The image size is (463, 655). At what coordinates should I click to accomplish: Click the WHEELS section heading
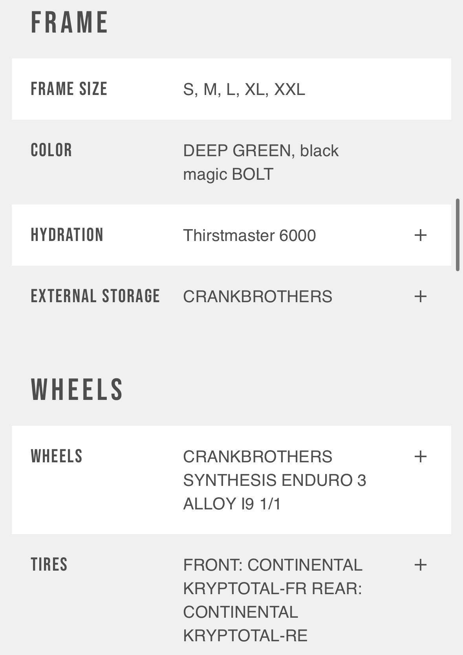click(x=77, y=390)
